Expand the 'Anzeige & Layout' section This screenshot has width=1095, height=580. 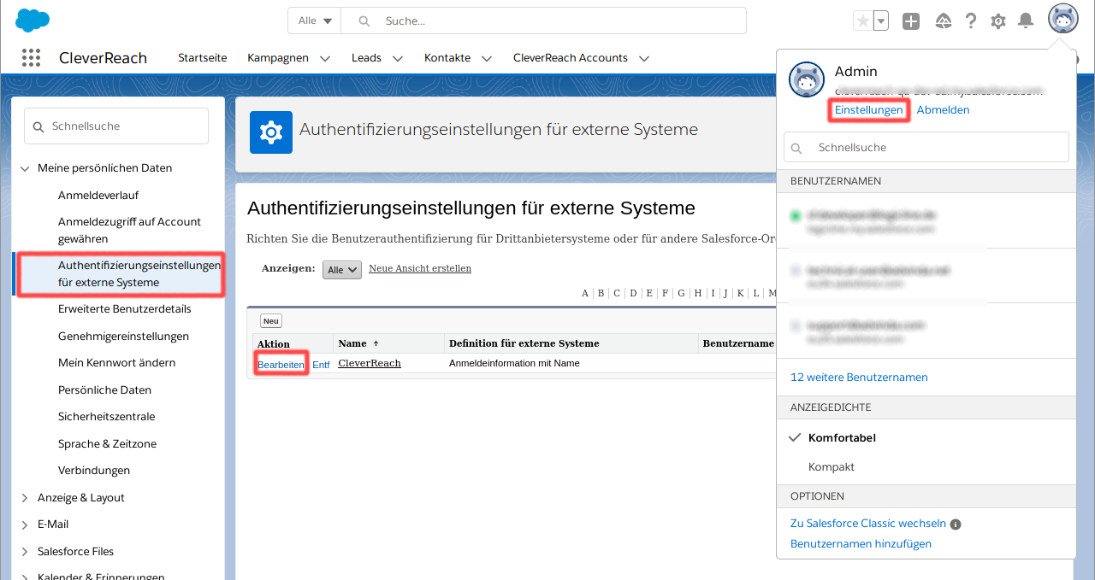click(x=24, y=498)
